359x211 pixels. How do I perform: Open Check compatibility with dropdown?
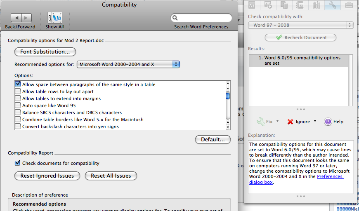(301, 25)
